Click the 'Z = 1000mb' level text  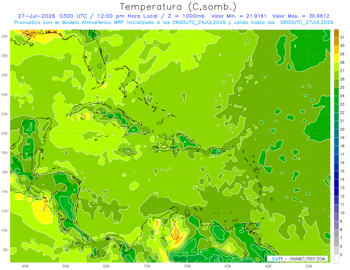(x=185, y=16)
